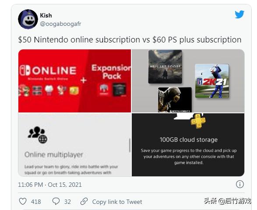This screenshot has height=210, width=257.
Task: Open replies via speech bubble icon
Action: [x=56, y=201]
